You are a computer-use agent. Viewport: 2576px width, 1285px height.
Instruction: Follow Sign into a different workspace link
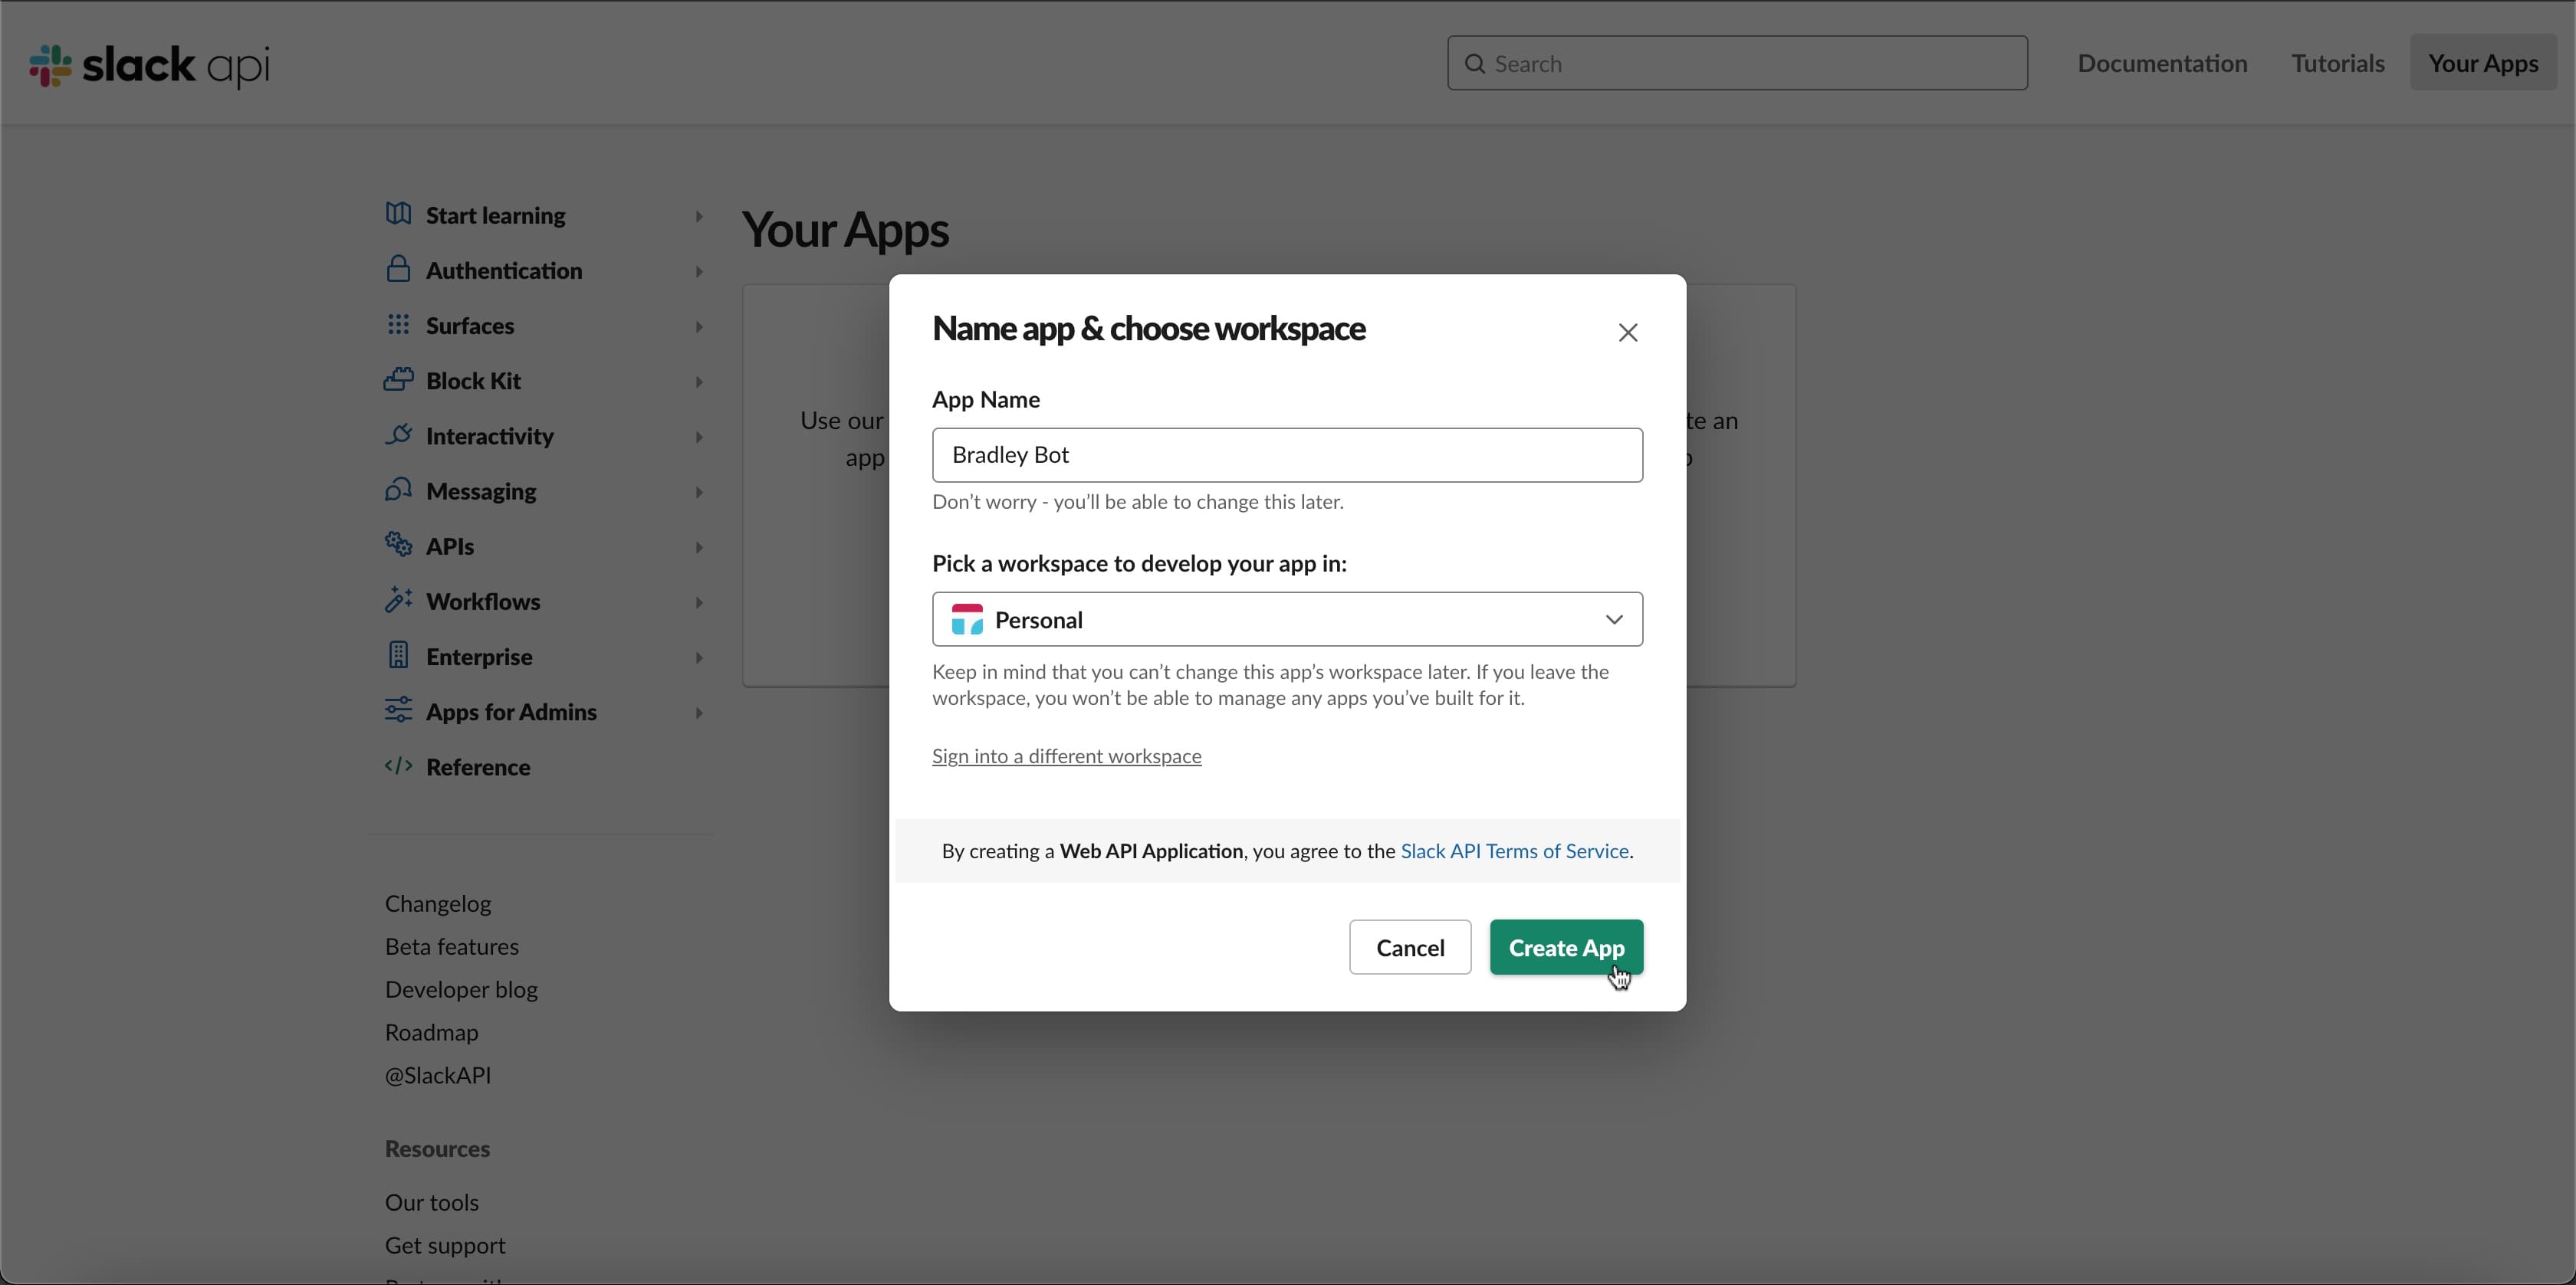pos(1066,756)
